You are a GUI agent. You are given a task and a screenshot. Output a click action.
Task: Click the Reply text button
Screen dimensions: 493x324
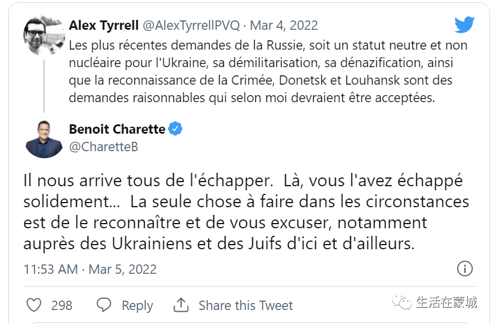(137, 305)
